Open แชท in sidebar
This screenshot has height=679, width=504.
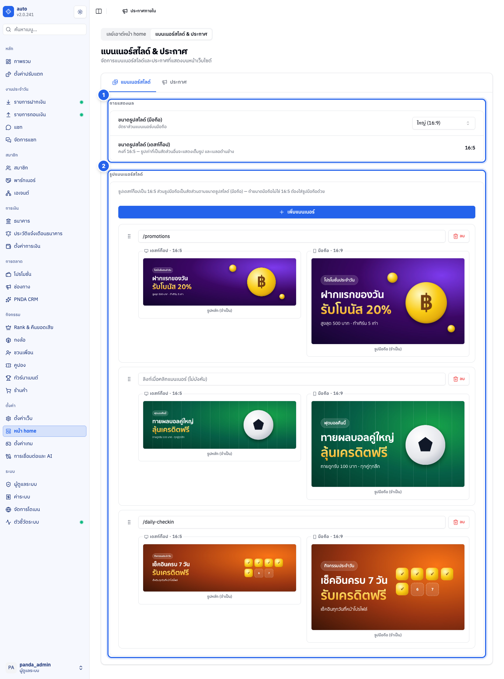pos(44,127)
